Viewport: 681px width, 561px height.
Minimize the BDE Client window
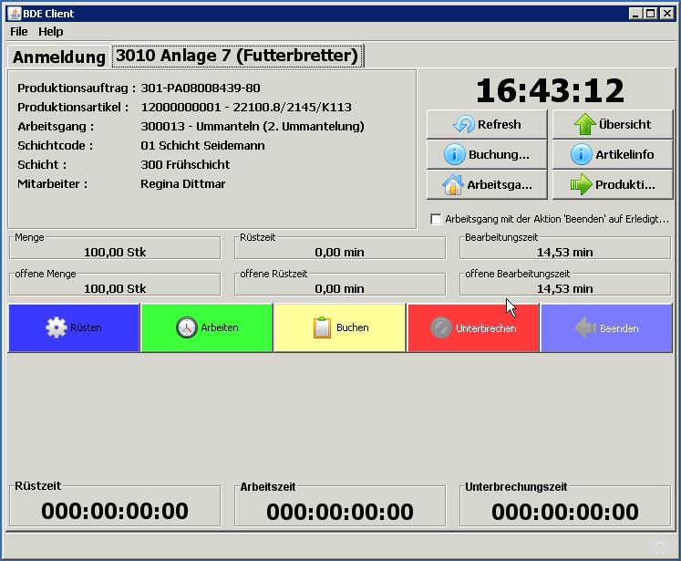point(635,14)
